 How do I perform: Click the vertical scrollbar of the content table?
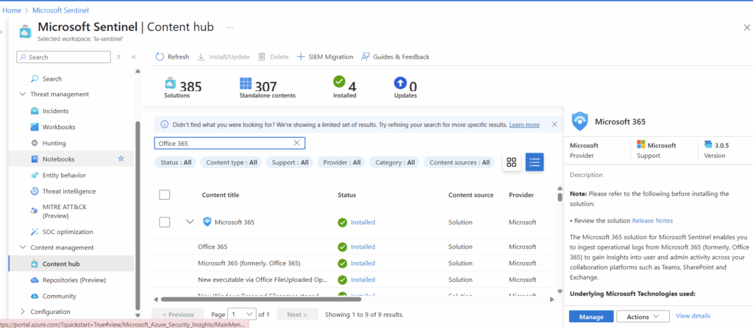pos(560,197)
